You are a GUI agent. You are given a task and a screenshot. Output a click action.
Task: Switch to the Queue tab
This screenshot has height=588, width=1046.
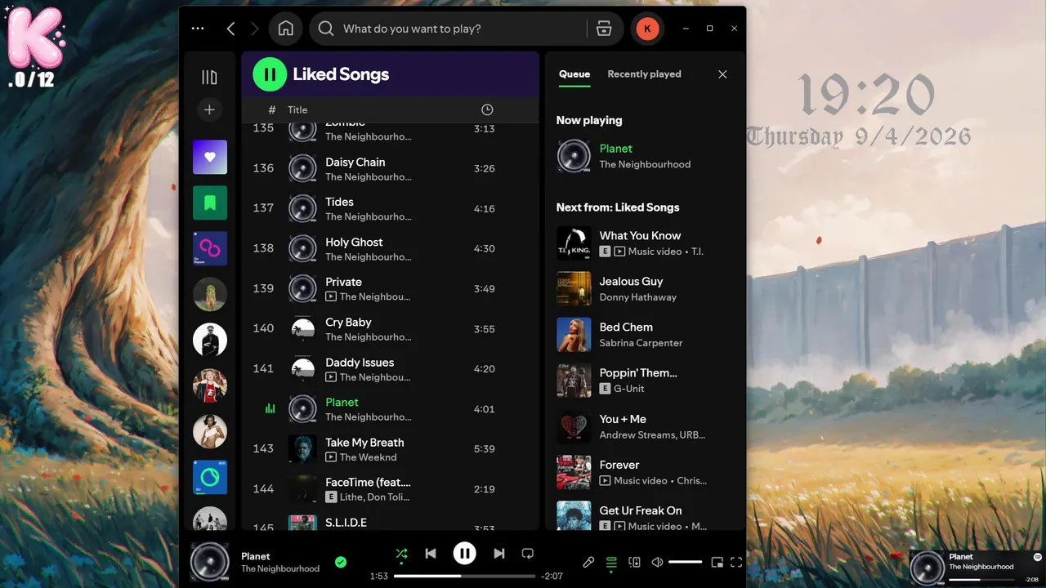(x=574, y=73)
